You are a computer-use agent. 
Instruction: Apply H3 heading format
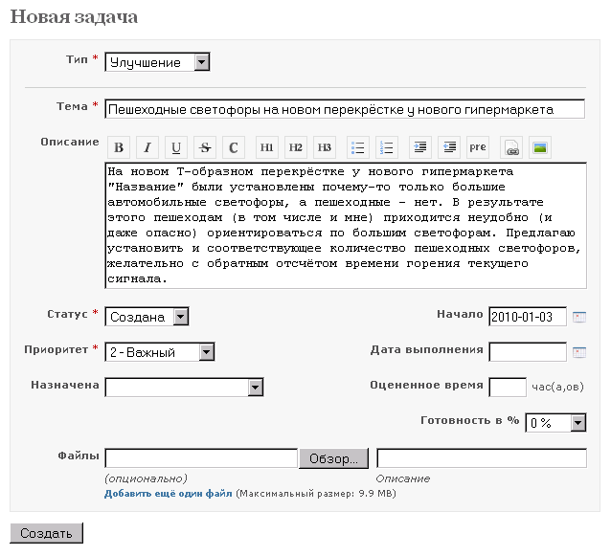pyautogui.click(x=325, y=147)
